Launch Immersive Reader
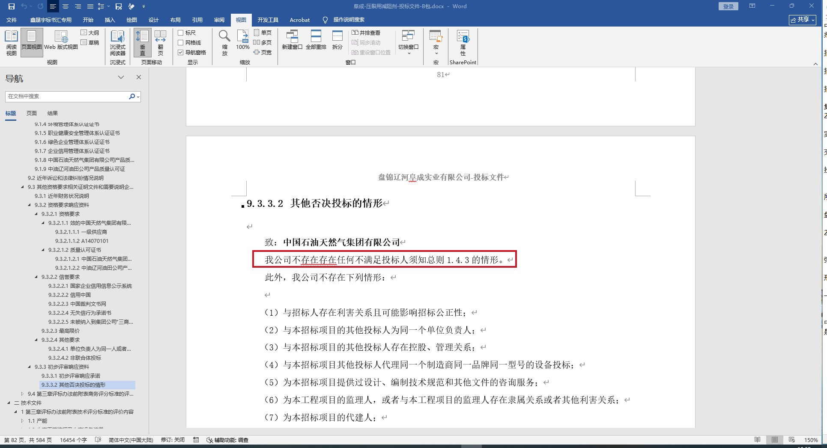This screenshot has height=448, width=827. point(117,43)
